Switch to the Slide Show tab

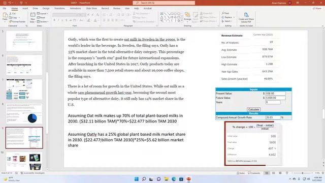click(91, 8)
